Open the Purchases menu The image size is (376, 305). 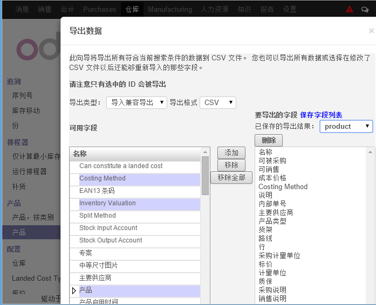[99, 9]
